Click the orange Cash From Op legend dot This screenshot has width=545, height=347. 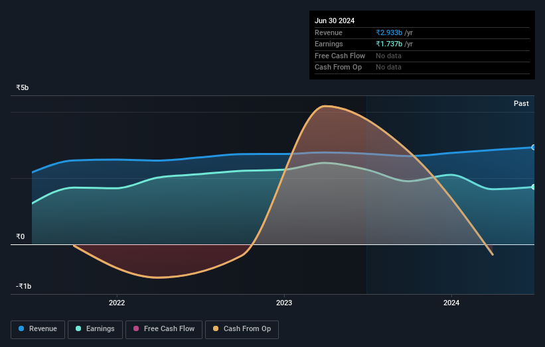coord(216,328)
